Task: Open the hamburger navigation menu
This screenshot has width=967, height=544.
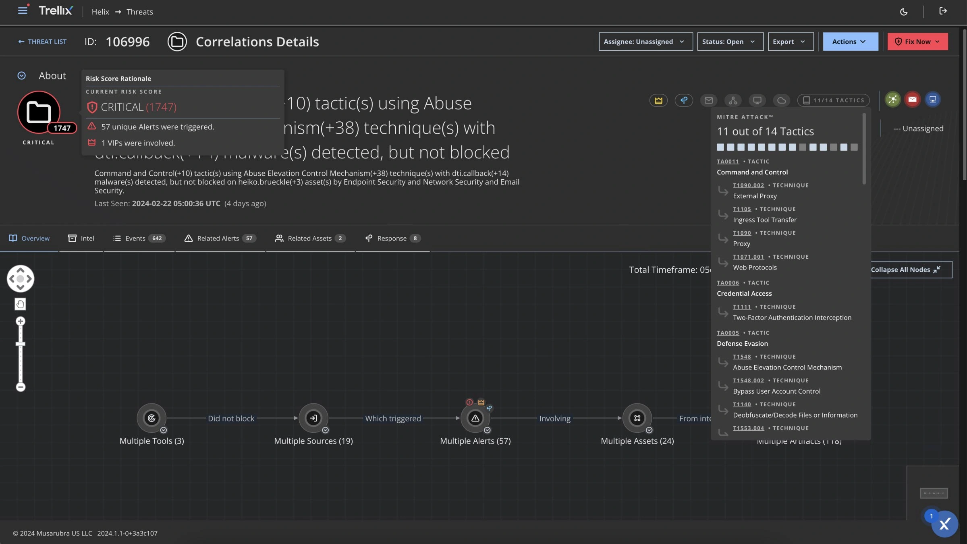Action: click(23, 11)
